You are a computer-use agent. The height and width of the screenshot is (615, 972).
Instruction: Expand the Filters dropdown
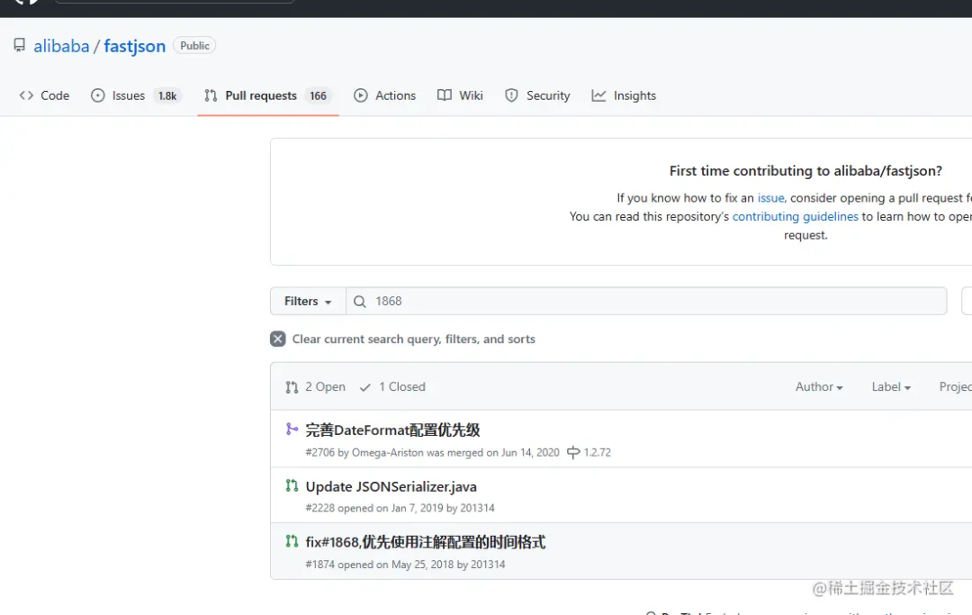point(308,302)
